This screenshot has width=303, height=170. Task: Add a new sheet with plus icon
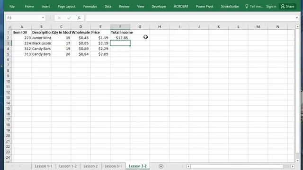point(161,166)
